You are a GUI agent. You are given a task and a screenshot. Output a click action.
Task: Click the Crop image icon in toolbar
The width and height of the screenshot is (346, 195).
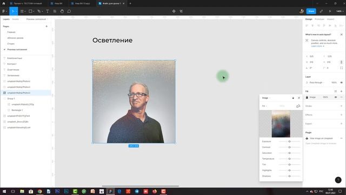pyautogui.click(x=181, y=11)
